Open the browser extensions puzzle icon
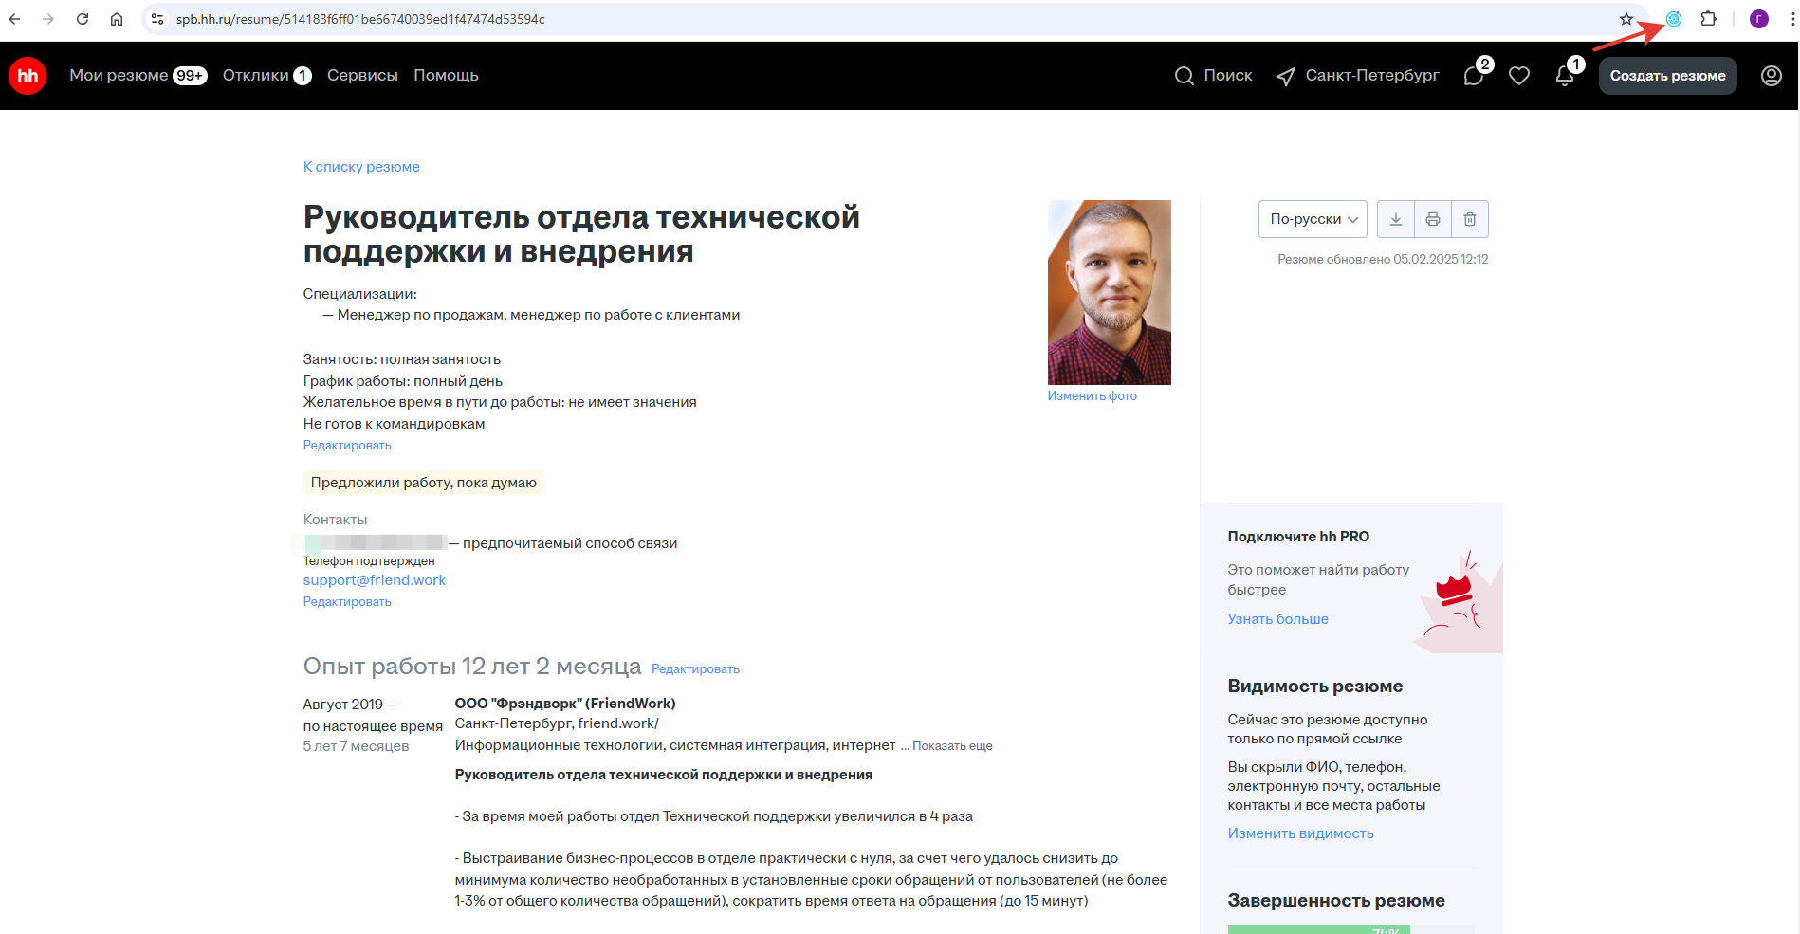Image resolution: width=1800 pixels, height=934 pixels. coord(1709,19)
